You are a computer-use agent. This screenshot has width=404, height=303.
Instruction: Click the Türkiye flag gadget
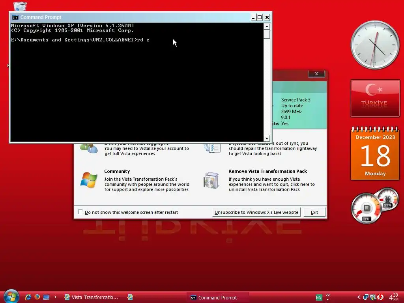[x=375, y=98]
